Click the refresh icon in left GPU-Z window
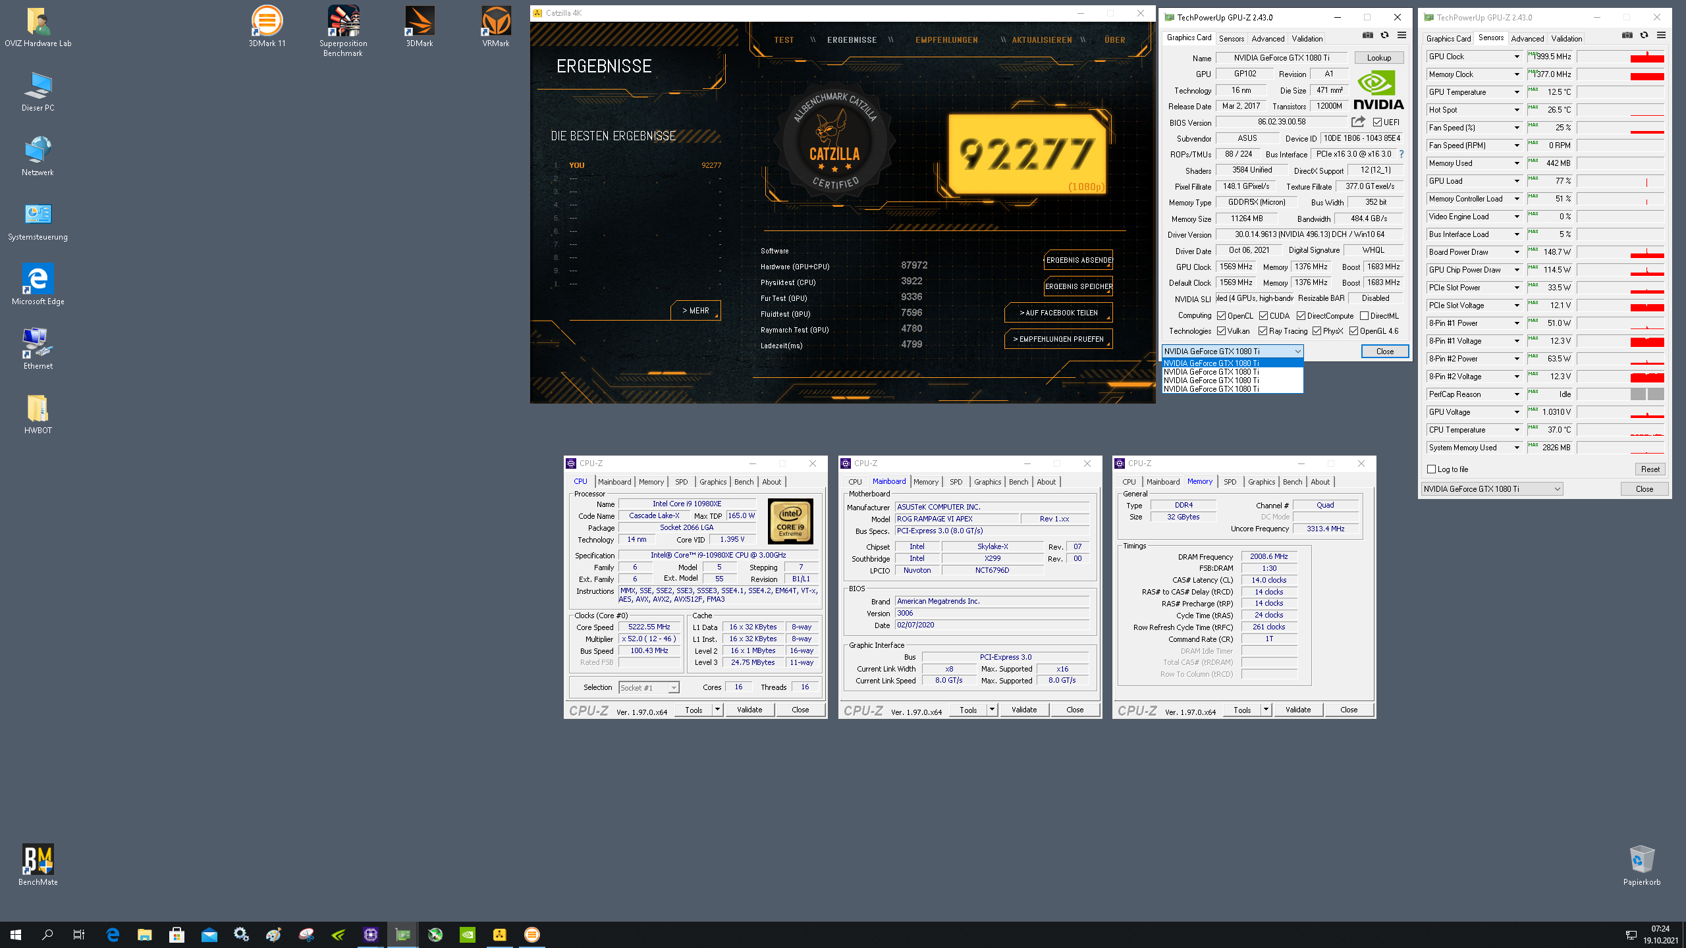Screen dimensions: 1686x948 (1384, 36)
